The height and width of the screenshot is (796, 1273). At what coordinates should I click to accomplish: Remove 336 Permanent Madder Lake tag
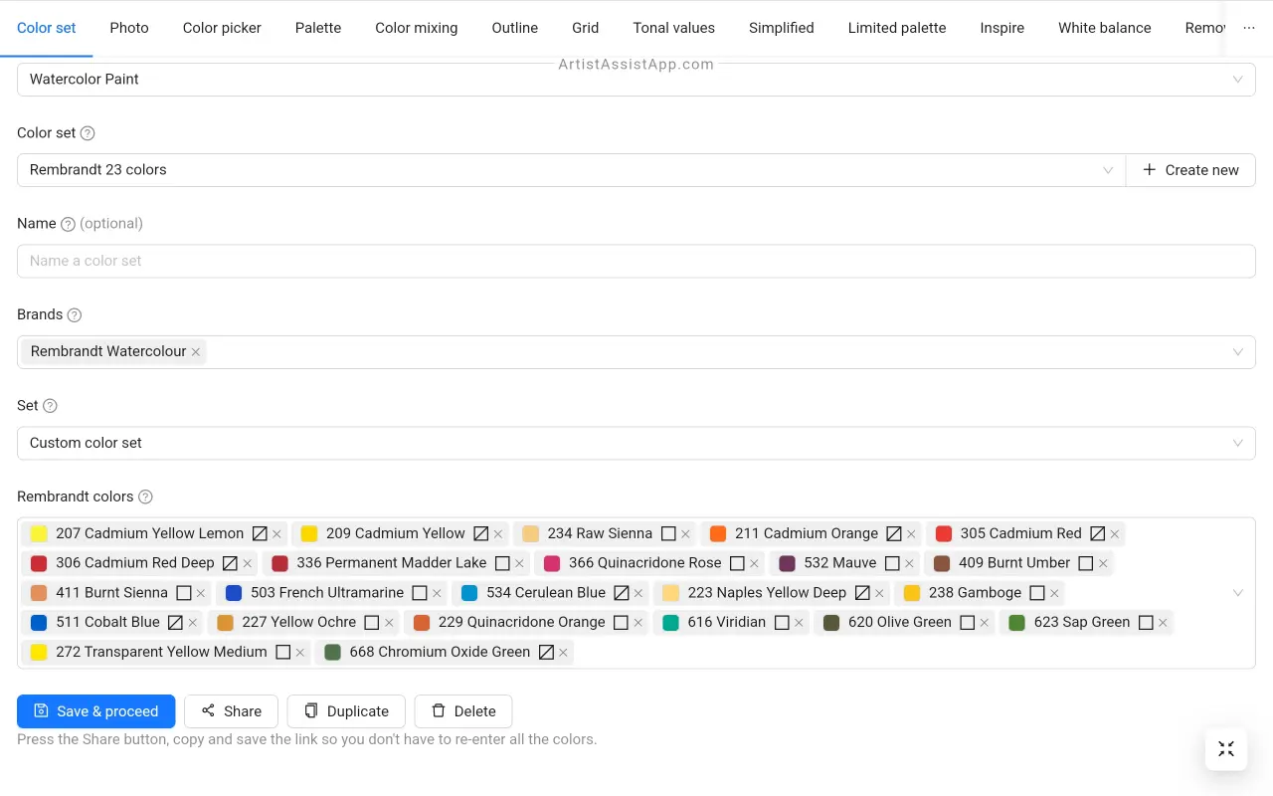519,564
